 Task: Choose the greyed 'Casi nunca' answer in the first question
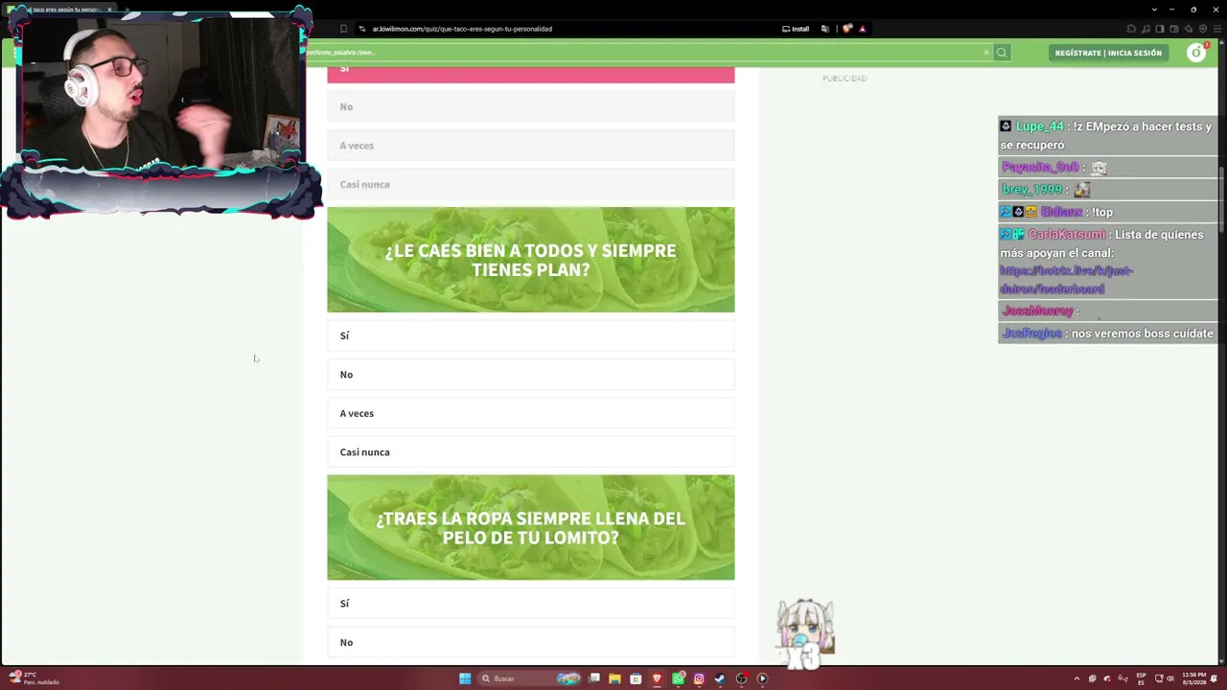tap(530, 184)
